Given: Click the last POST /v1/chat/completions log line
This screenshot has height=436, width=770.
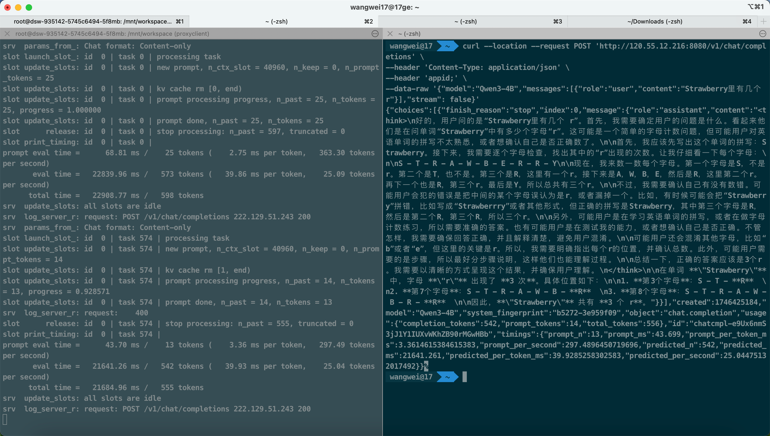Looking at the screenshot, I should pyautogui.click(x=157, y=409).
